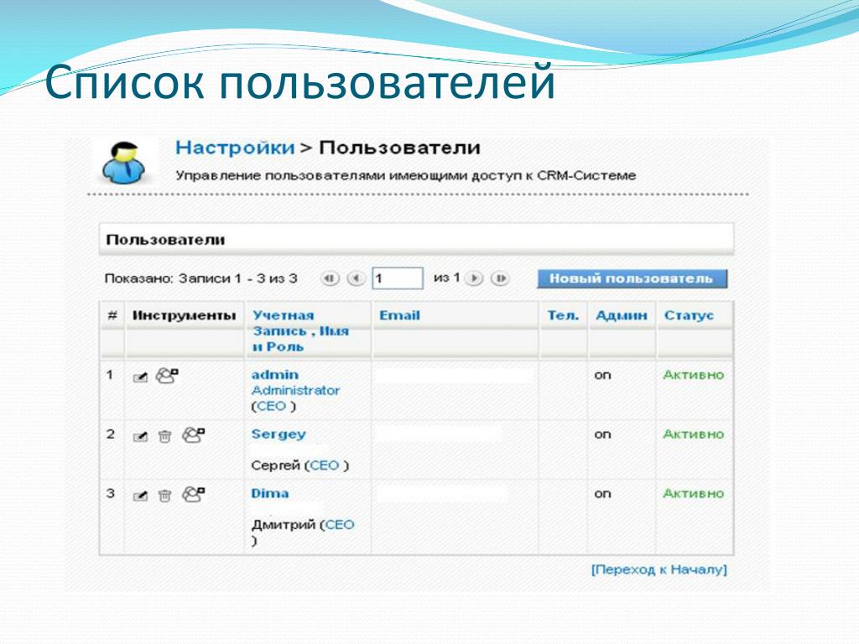This screenshot has height=644, width=859.
Task: Open the Dima account link
Action: point(270,493)
